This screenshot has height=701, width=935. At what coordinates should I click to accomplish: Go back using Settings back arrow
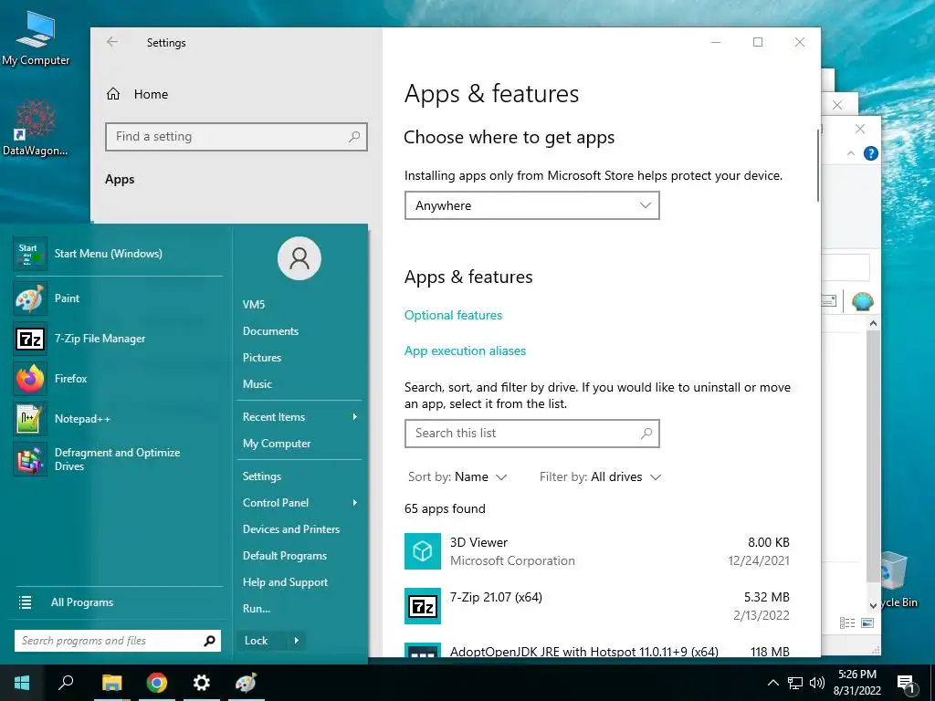pyautogui.click(x=112, y=42)
